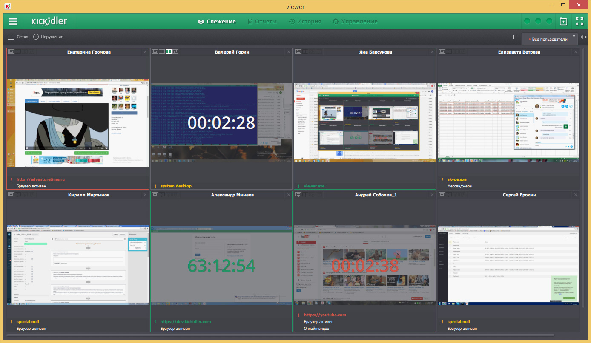This screenshot has width=591, height=343.
Task: Open the Отчеты tab
Action: tap(262, 21)
